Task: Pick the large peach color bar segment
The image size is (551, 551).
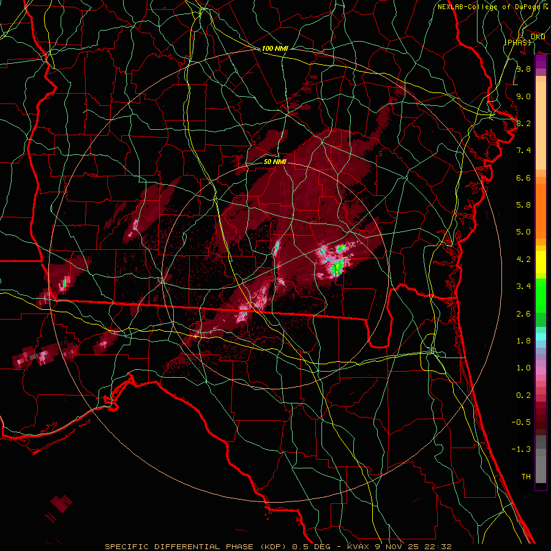Action: [x=541, y=127]
